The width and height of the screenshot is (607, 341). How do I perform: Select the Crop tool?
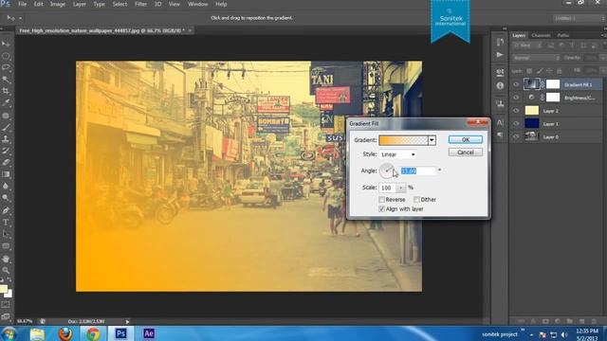pyautogui.click(x=6, y=91)
